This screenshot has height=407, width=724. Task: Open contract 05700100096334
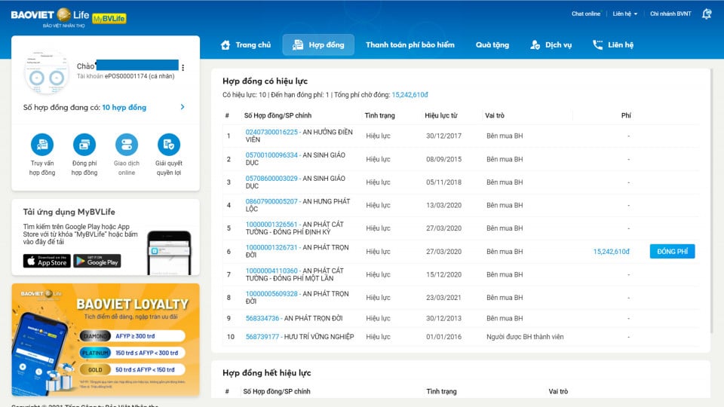[271, 155]
